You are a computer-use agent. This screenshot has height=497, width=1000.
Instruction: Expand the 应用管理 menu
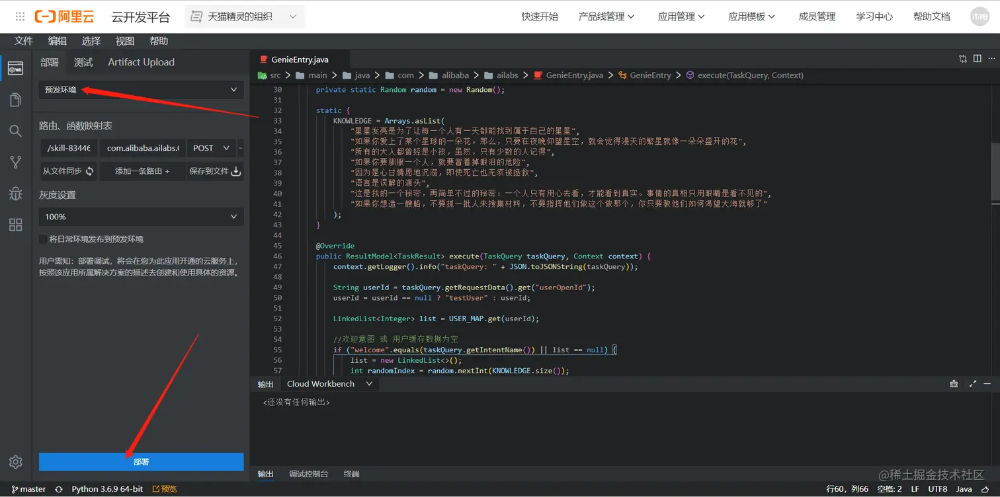pyautogui.click(x=681, y=17)
